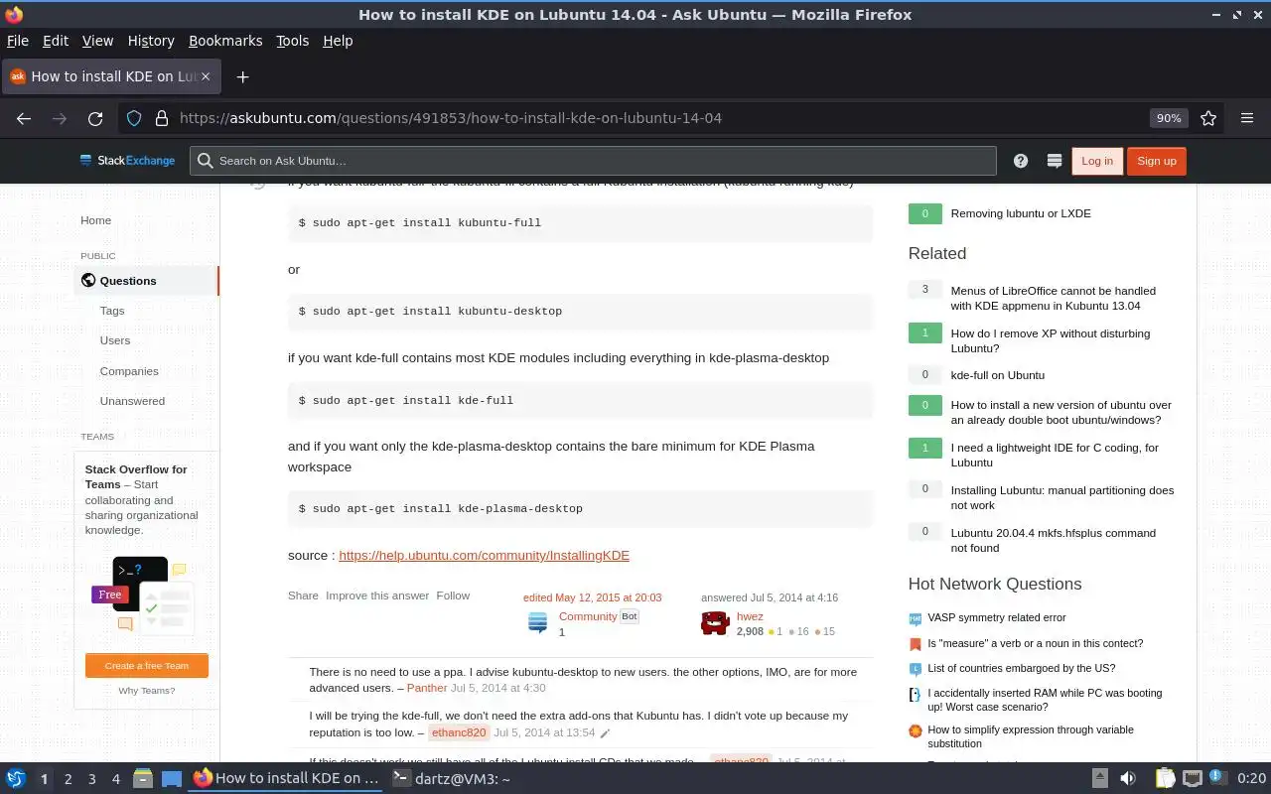This screenshot has width=1271, height=794.
Task: Open Stack Exchange help center icon
Action: coord(1021,161)
